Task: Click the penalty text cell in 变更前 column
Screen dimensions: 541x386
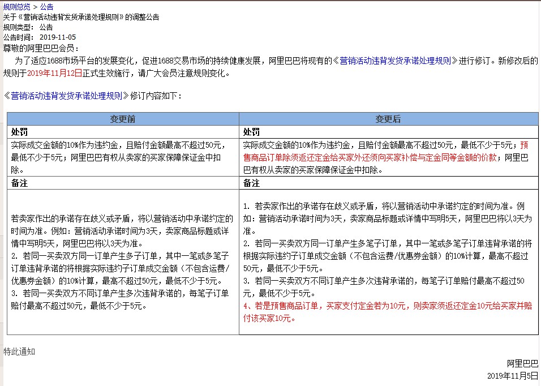Action: (123, 157)
